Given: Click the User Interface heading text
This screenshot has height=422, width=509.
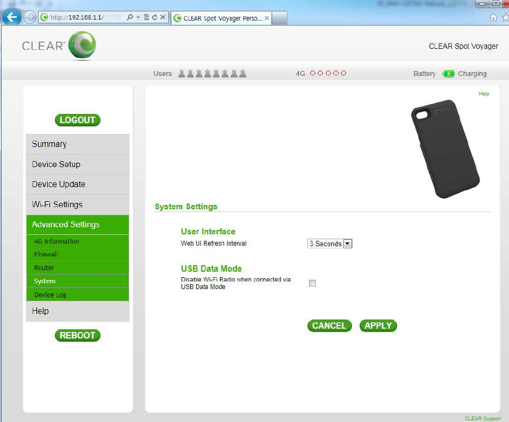Looking at the screenshot, I should 208,232.
